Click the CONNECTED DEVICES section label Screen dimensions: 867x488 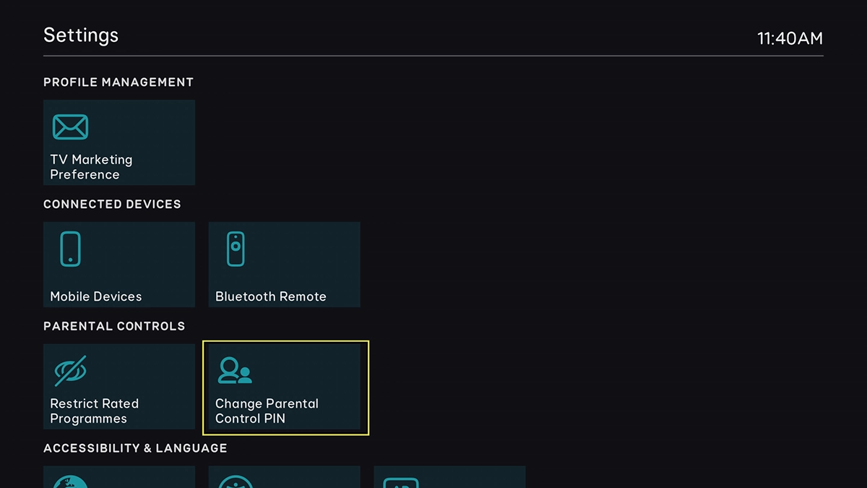click(x=111, y=204)
